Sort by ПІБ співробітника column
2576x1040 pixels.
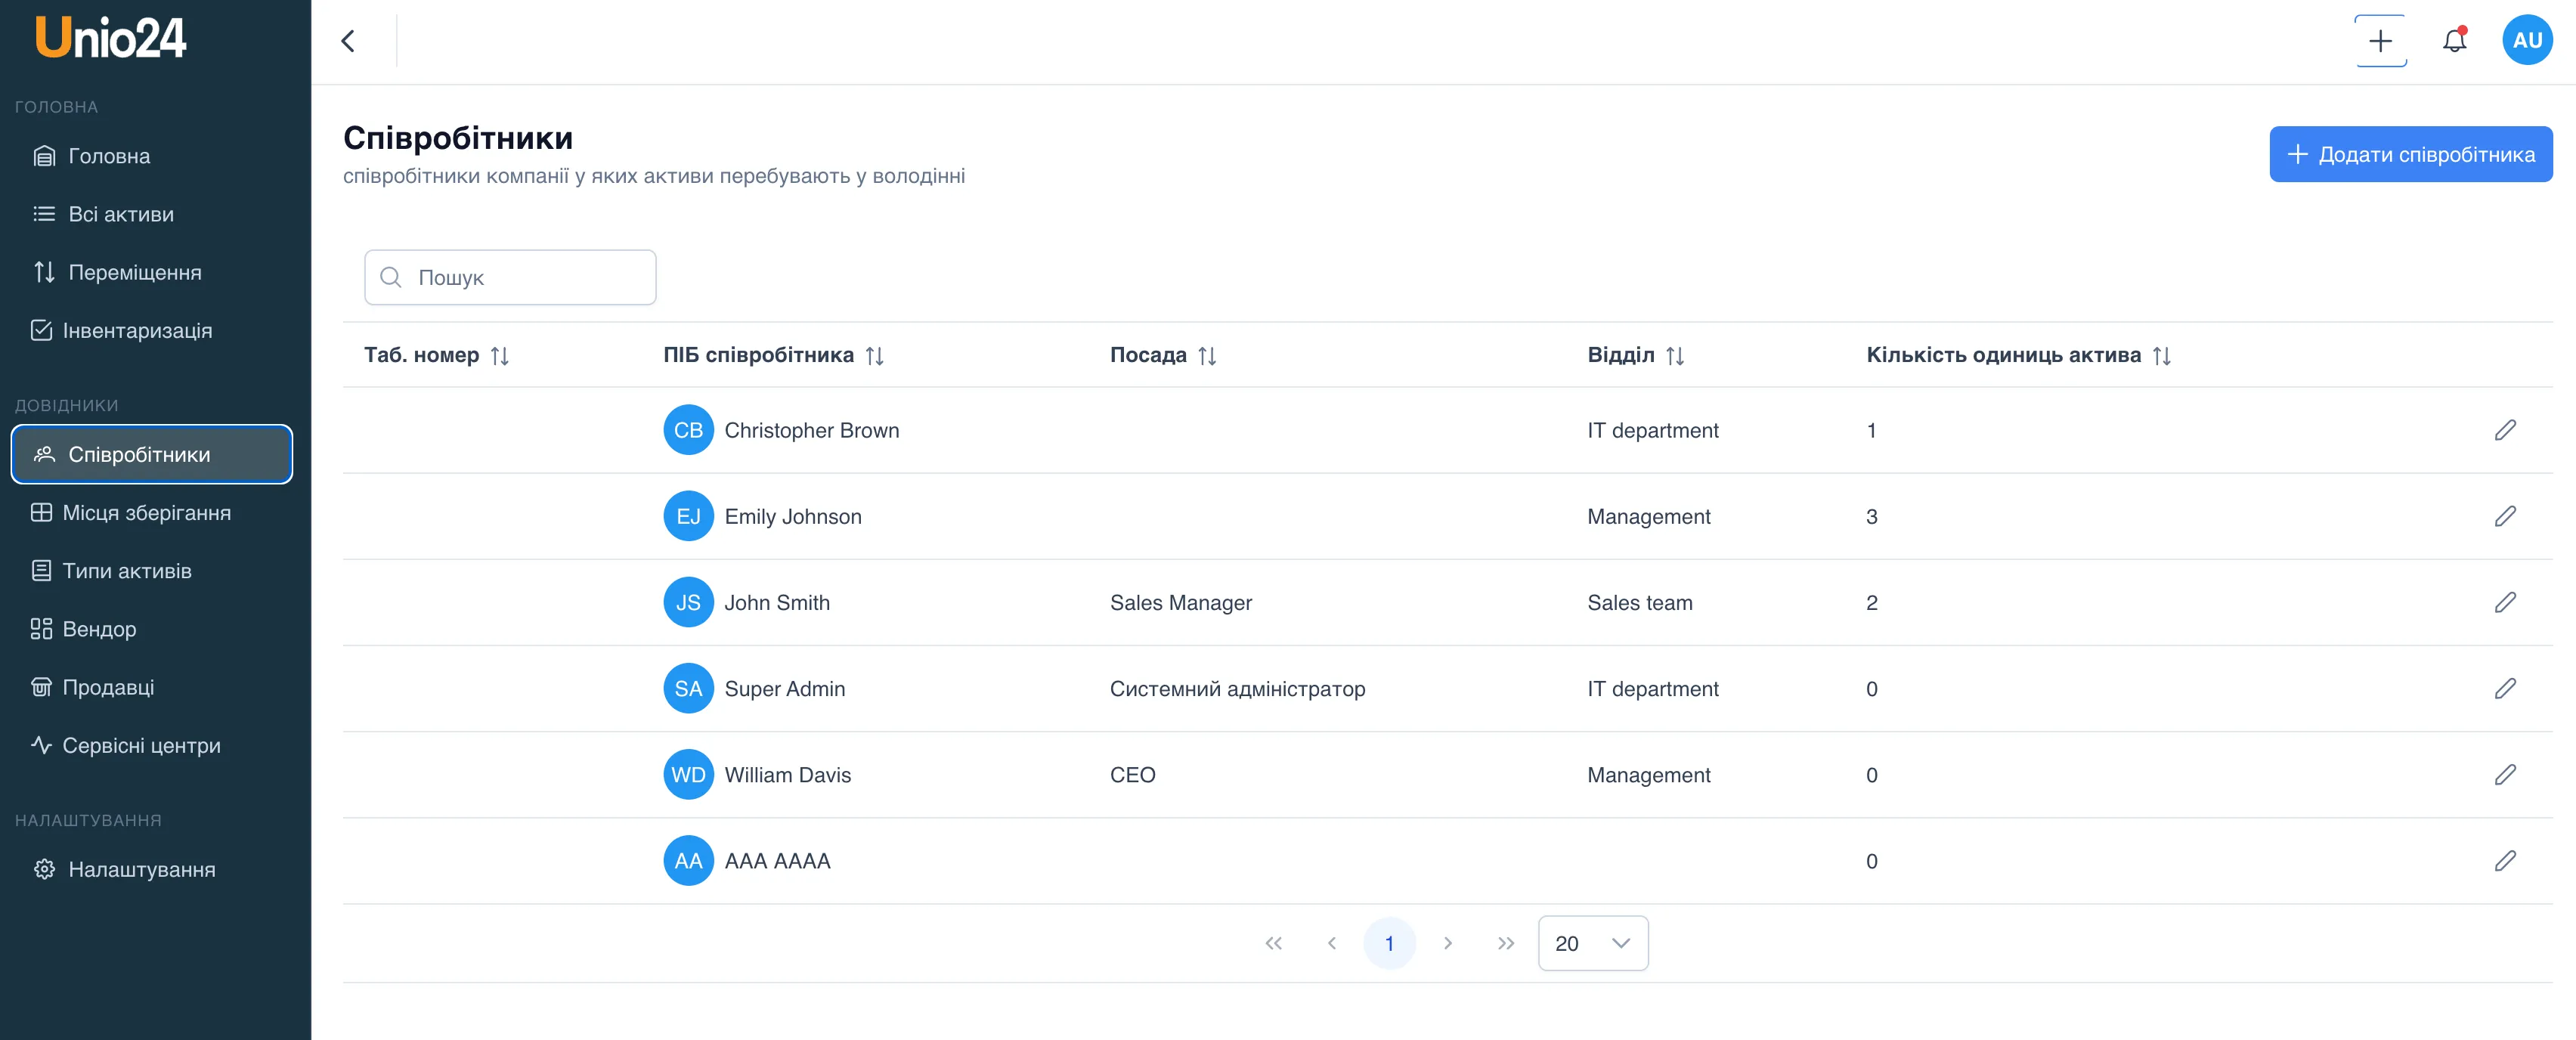tap(875, 356)
